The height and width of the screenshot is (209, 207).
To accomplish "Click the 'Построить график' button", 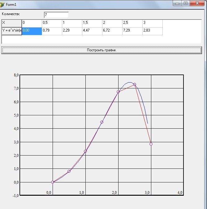I will 101,50.
